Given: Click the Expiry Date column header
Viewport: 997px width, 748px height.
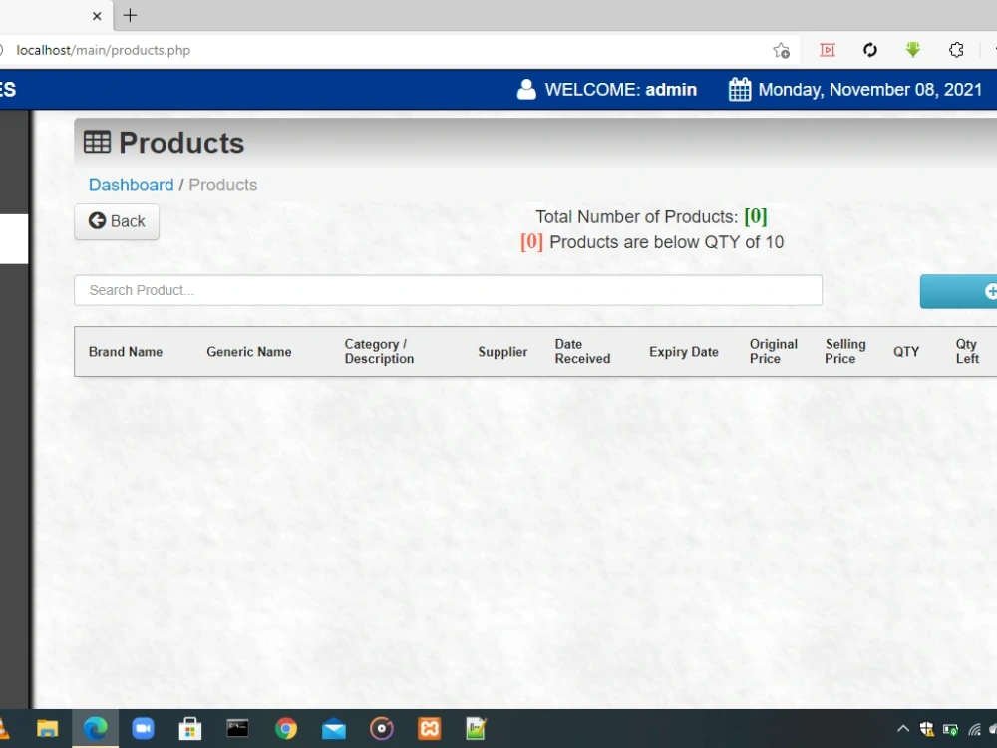Looking at the screenshot, I should (683, 351).
